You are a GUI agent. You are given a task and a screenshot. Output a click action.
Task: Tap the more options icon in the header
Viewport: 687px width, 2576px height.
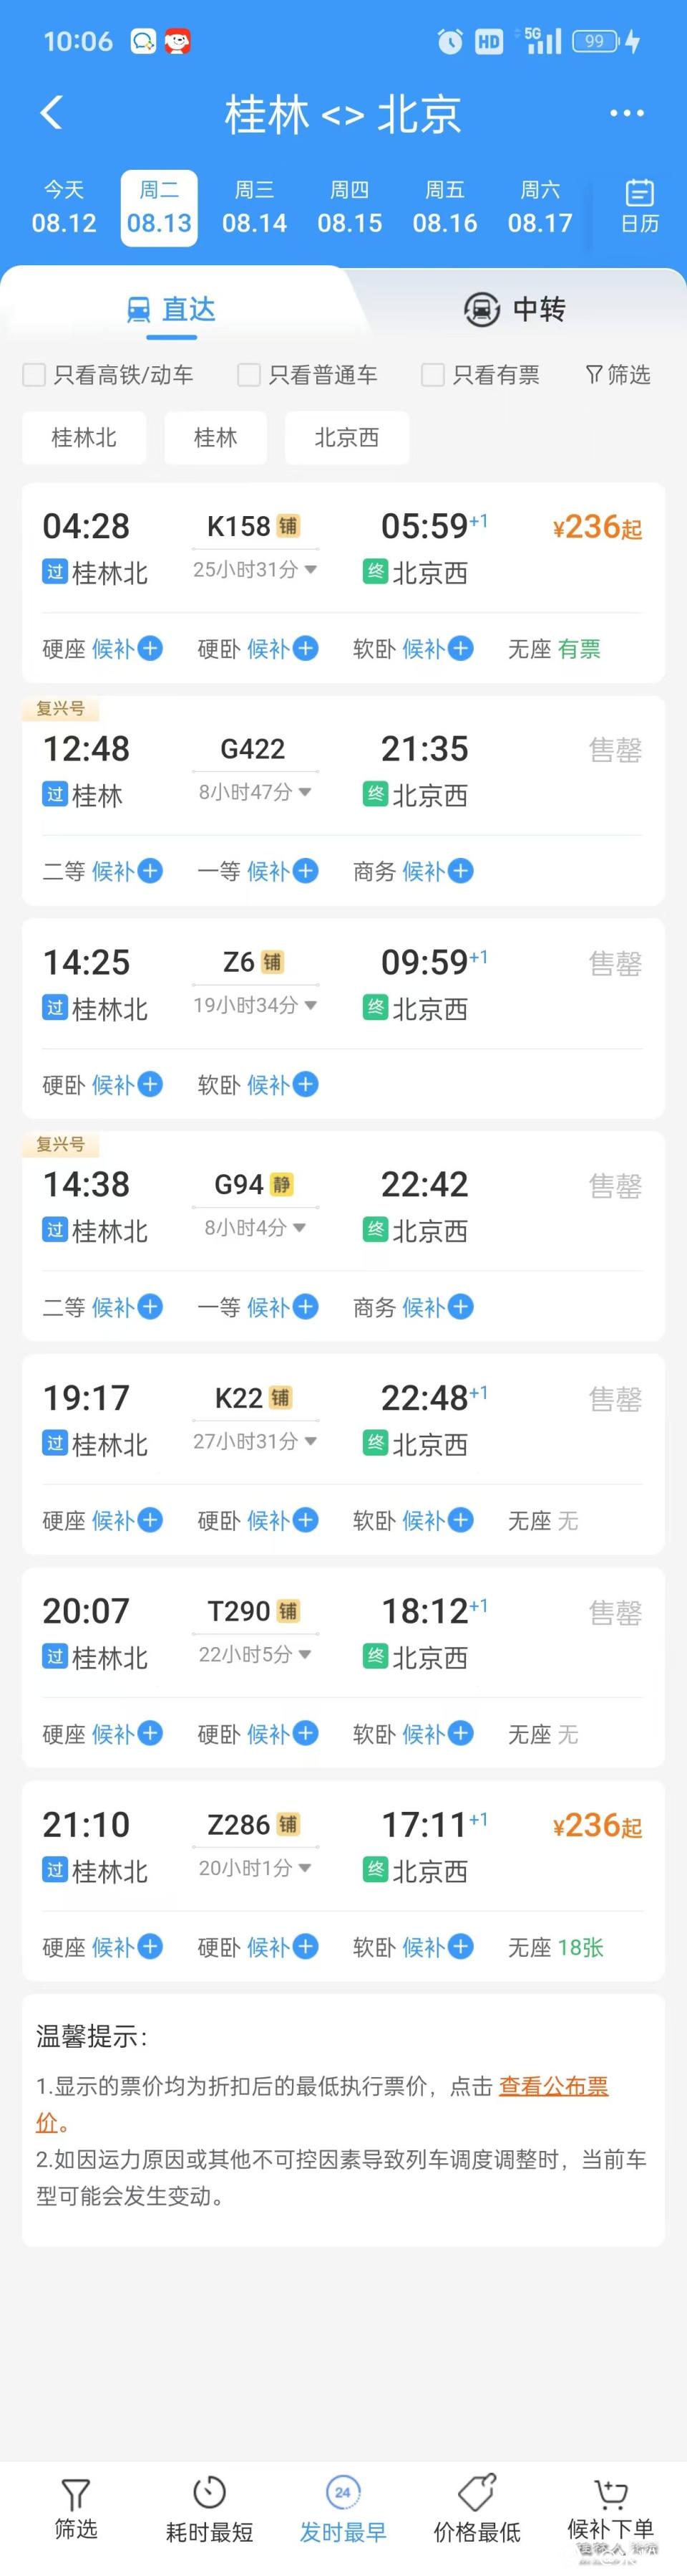[626, 113]
